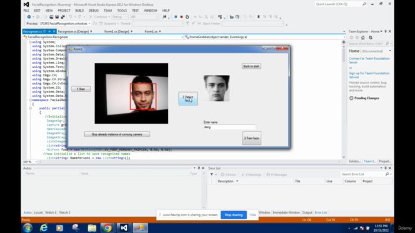
Task: Click the Undo toolbar icon
Action: pyautogui.click(x=71, y=17)
